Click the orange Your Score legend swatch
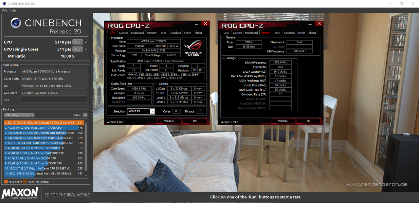The width and height of the screenshot is (419, 203). click(x=6, y=182)
